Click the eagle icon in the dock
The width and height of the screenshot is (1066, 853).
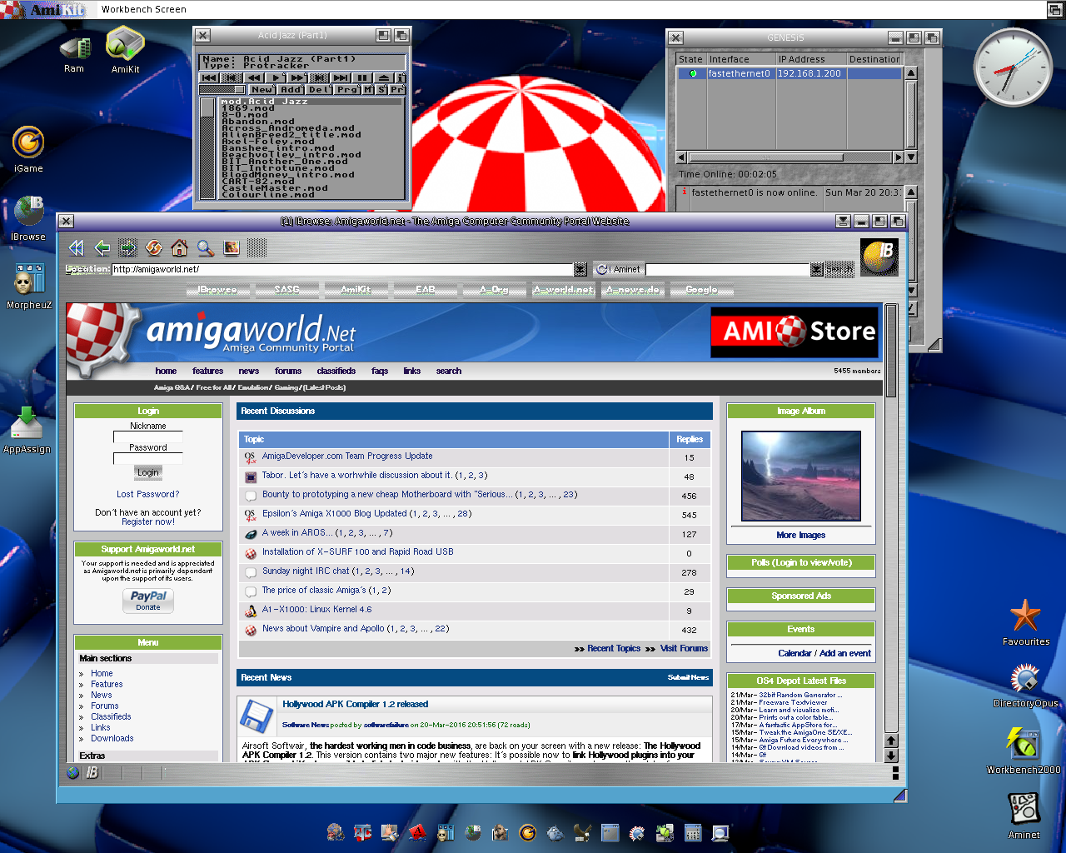(x=582, y=832)
